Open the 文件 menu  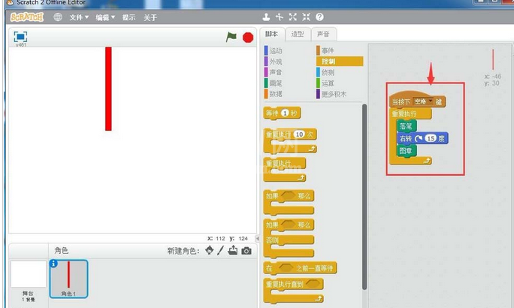[79, 17]
